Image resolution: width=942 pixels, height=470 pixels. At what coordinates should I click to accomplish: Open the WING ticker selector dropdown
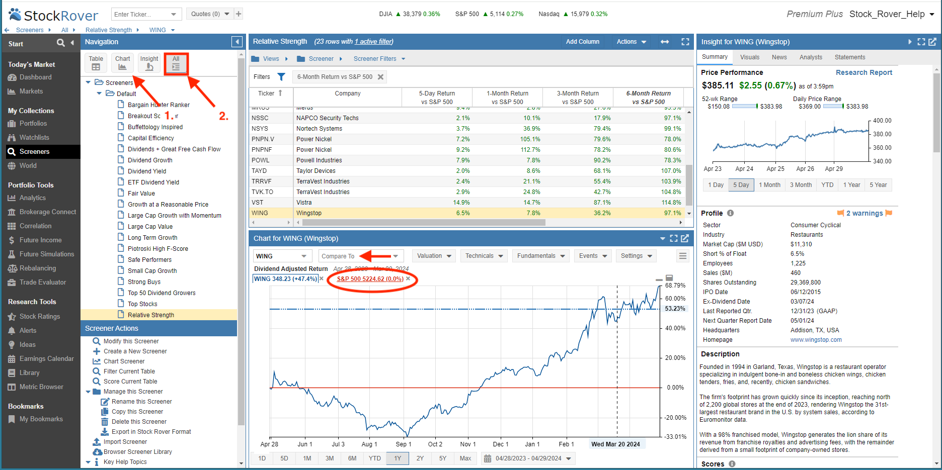pos(304,256)
